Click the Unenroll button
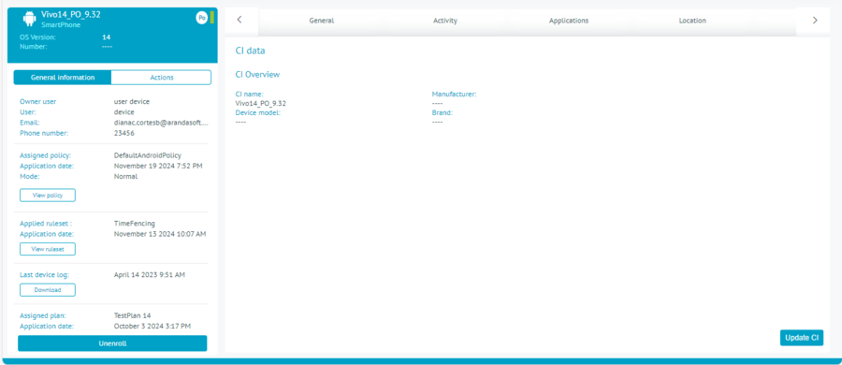The height and width of the screenshot is (365, 842). point(112,343)
